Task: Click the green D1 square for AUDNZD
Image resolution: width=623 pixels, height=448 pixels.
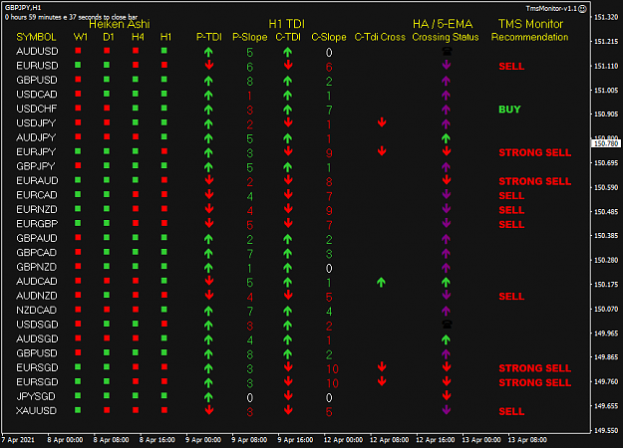Action: pyautogui.click(x=107, y=295)
